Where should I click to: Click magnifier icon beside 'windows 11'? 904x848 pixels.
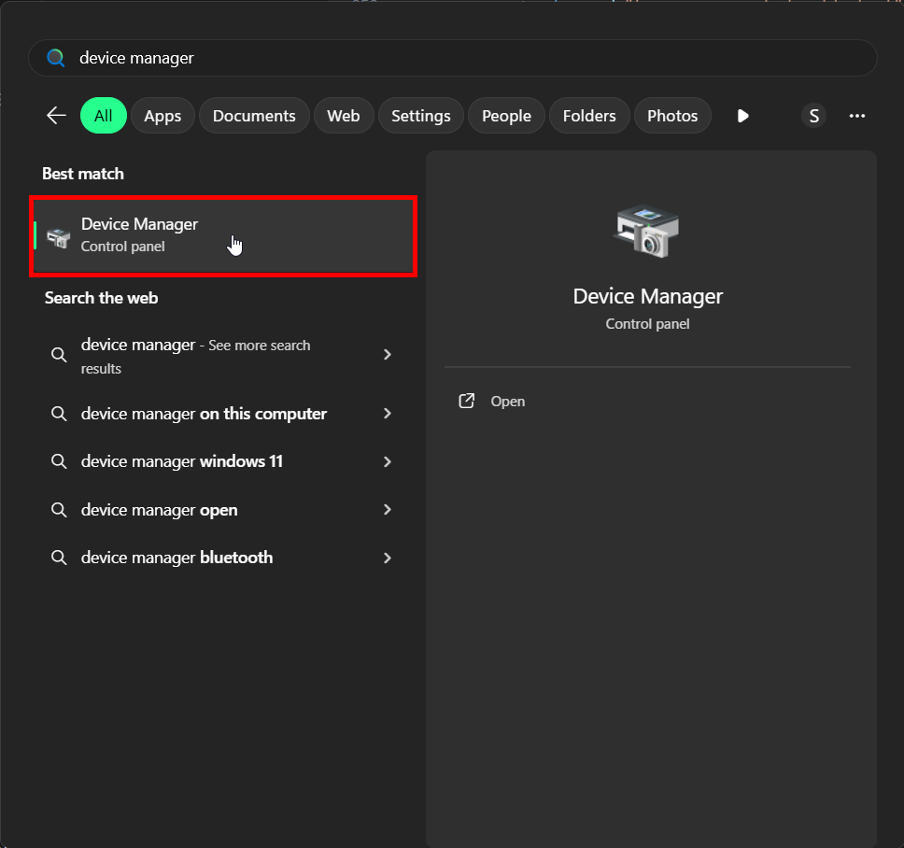pyautogui.click(x=59, y=461)
